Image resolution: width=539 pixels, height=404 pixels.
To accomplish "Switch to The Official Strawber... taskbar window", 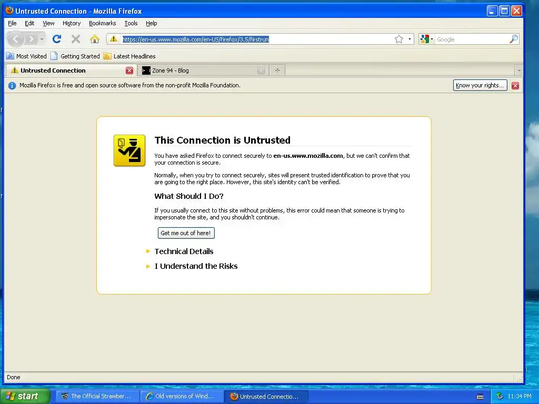I will [x=97, y=396].
